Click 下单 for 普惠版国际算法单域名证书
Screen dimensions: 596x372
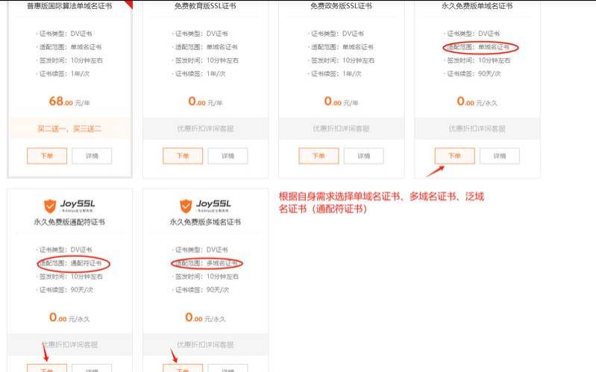47,156
